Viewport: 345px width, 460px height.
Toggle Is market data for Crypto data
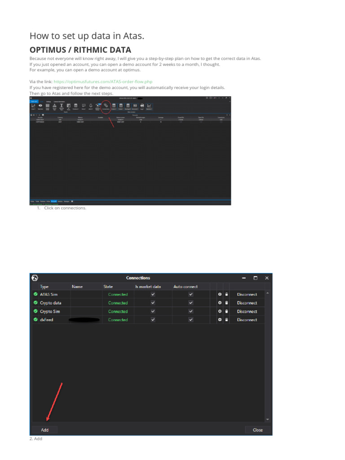153,303
